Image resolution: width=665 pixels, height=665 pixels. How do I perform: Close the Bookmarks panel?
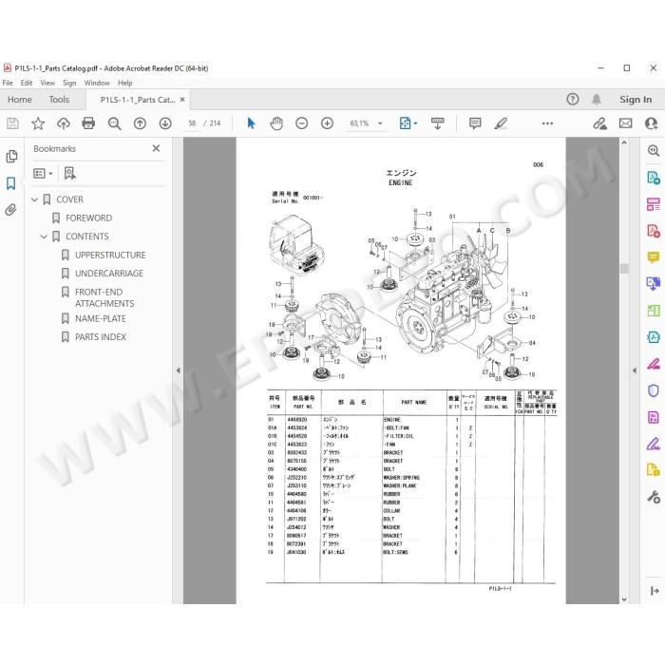pyautogui.click(x=156, y=148)
